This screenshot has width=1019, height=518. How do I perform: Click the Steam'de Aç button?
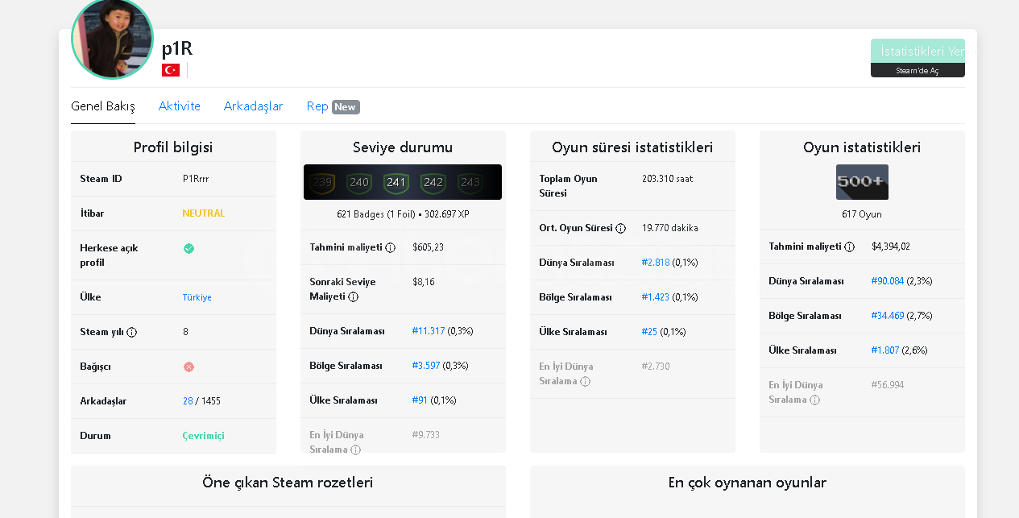coord(918,71)
